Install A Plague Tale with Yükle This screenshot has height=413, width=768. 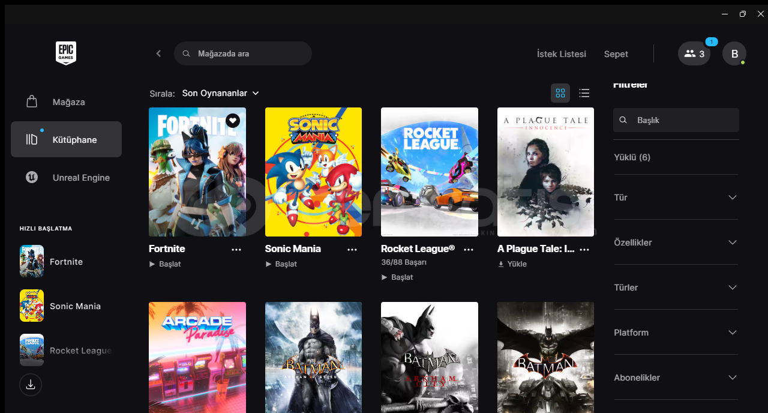point(512,264)
